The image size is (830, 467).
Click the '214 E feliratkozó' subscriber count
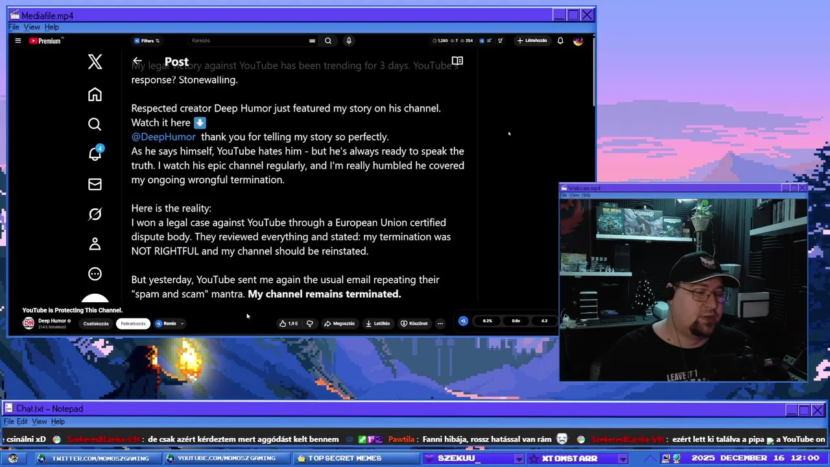click(x=52, y=327)
